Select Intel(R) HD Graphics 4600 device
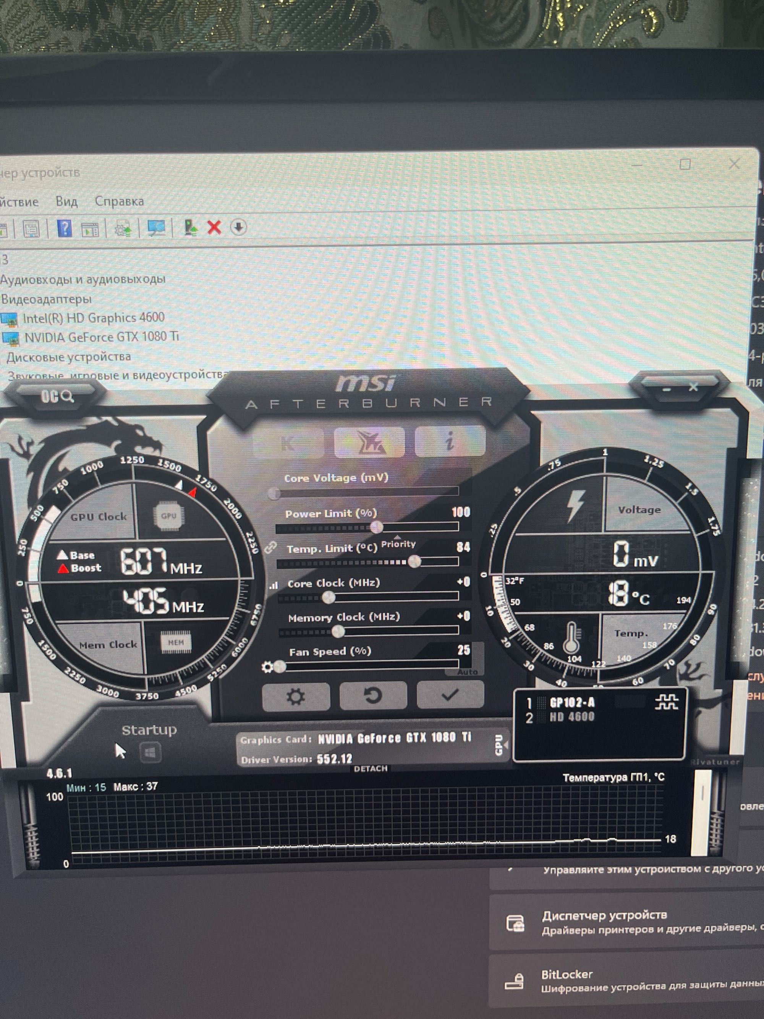 tap(94, 318)
